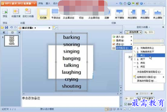The image size is (167, 112).
Task: Click the slideshow view status bar icon
Action: 114,109
